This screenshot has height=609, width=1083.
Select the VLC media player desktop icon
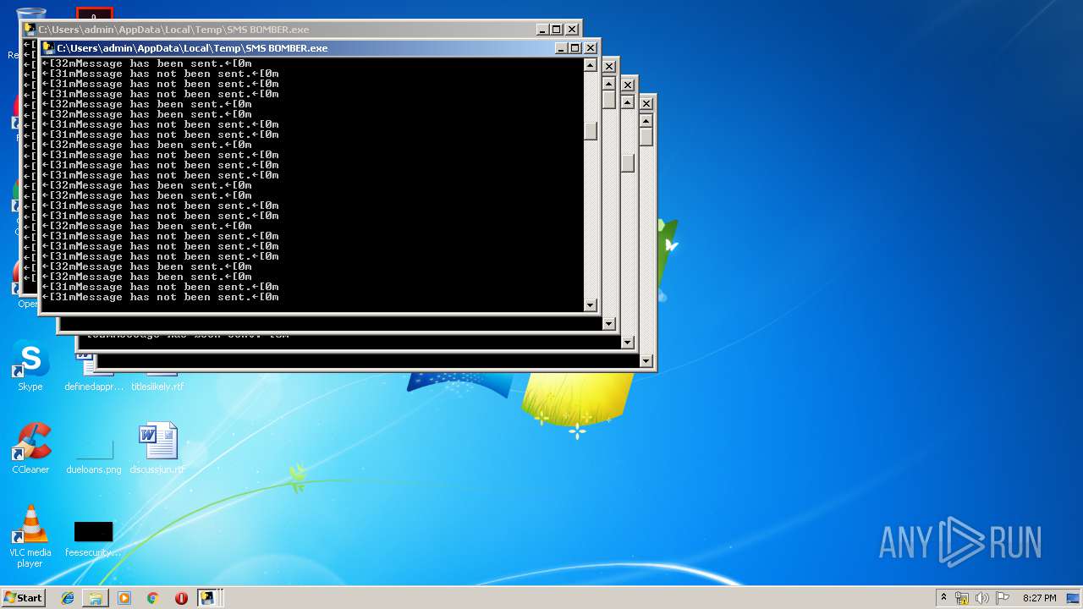[x=30, y=535]
